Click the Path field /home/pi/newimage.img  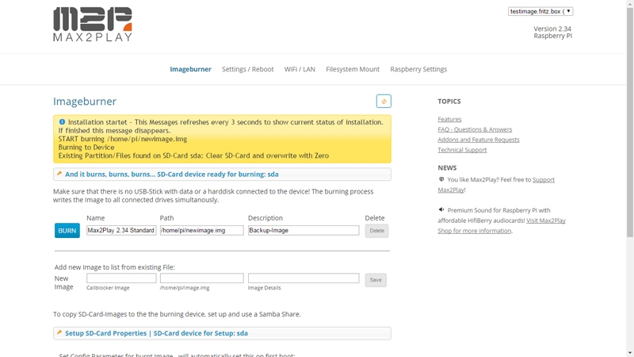click(202, 230)
